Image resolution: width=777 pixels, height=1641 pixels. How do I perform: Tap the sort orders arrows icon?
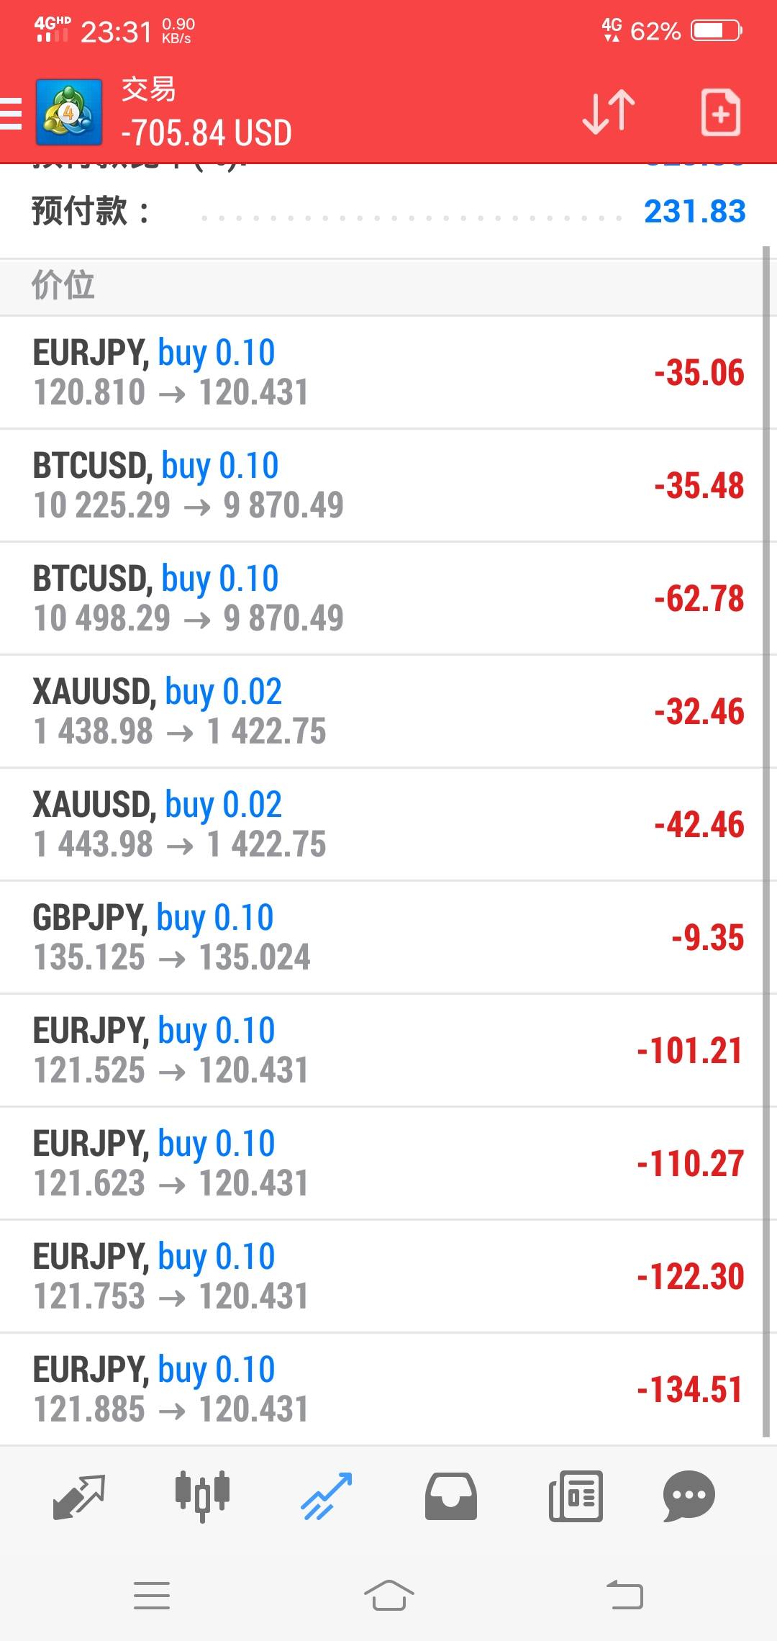click(608, 113)
